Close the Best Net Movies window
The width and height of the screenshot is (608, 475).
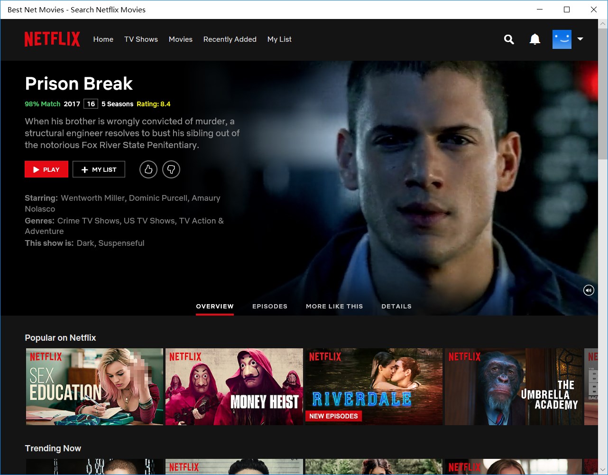pos(594,9)
